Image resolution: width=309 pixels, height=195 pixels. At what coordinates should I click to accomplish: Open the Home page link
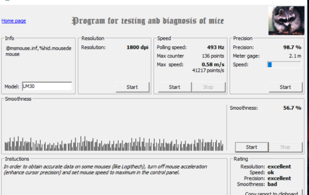14,21
